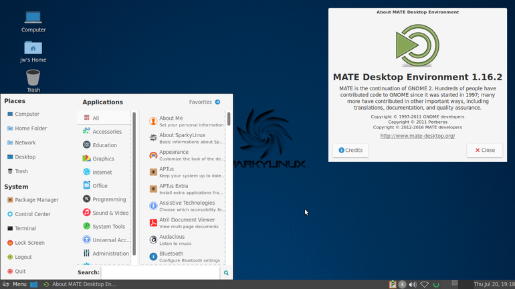This screenshot has width=515, height=289.
Task: Click the show desktop panel icon
Action: [x=34, y=284]
